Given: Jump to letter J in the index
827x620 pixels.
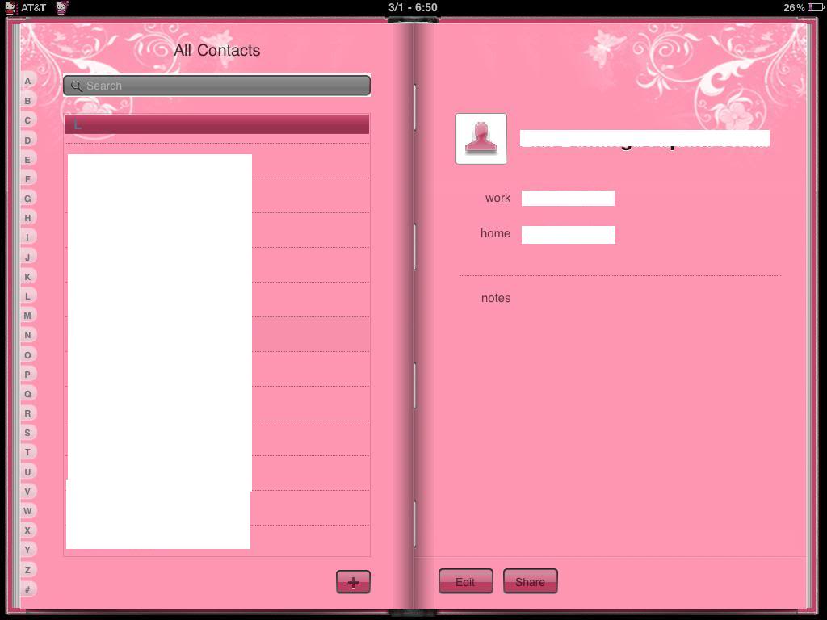Looking at the screenshot, I should pyautogui.click(x=27, y=257).
